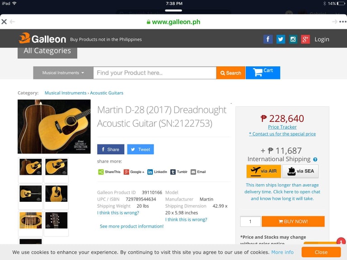Open Galleon's Twitter page icon
This screenshot has width=347, height=260.
281,39
